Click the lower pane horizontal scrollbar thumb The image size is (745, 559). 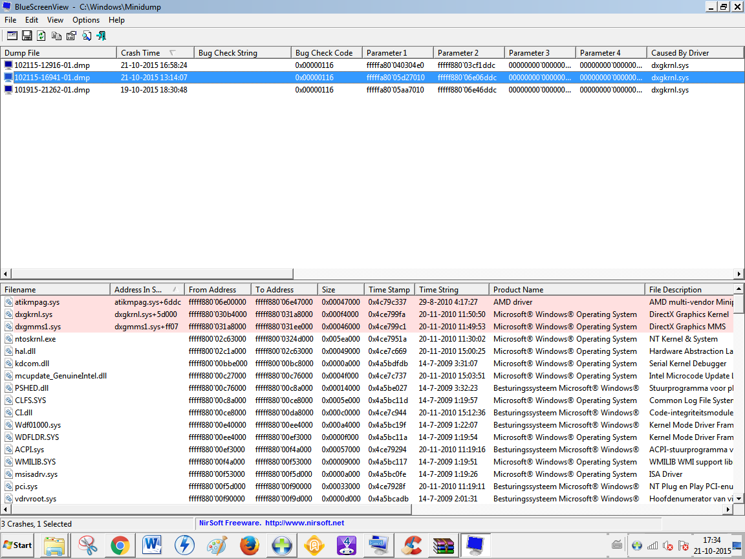211,510
